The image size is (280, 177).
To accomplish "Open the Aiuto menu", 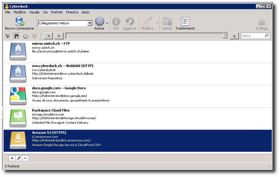I will [x=86, y=12].
